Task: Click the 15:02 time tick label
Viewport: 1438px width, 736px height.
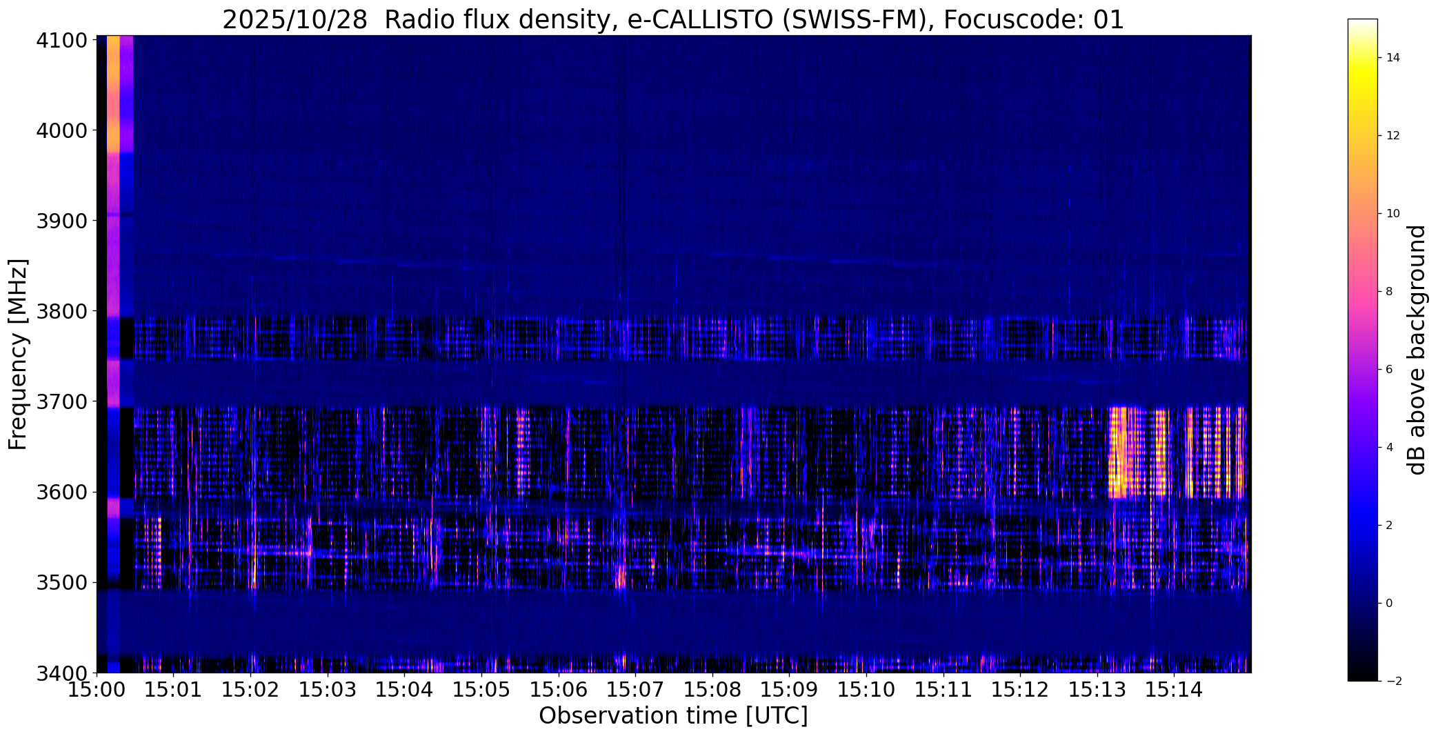Action: coord(251,689)
